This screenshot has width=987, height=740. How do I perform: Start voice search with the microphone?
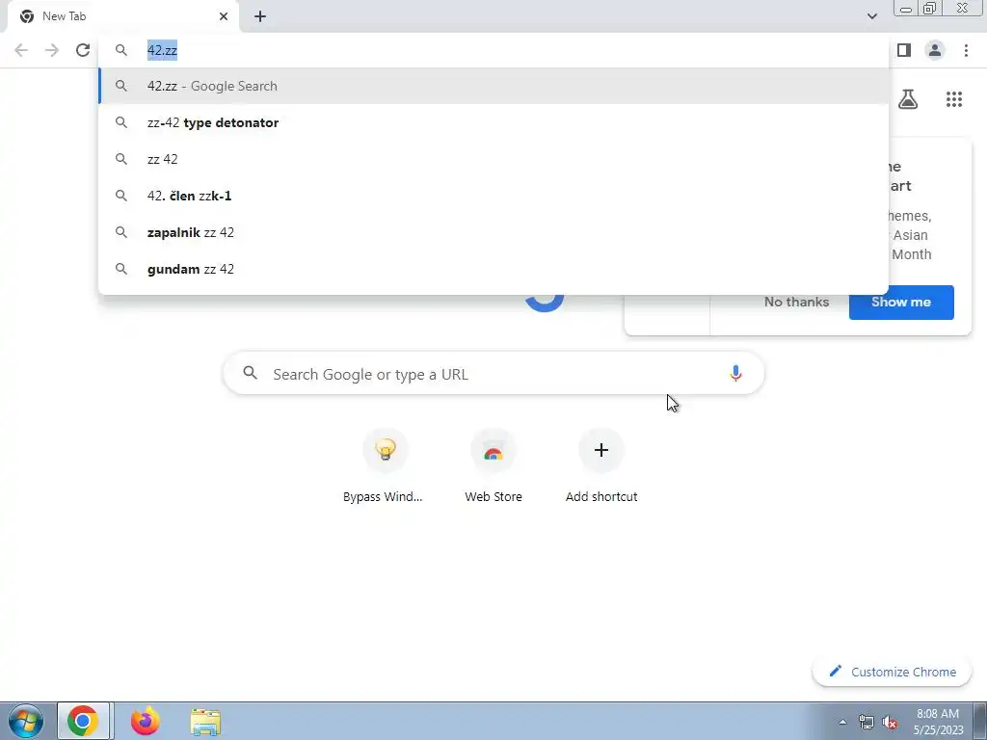[735, 374]
